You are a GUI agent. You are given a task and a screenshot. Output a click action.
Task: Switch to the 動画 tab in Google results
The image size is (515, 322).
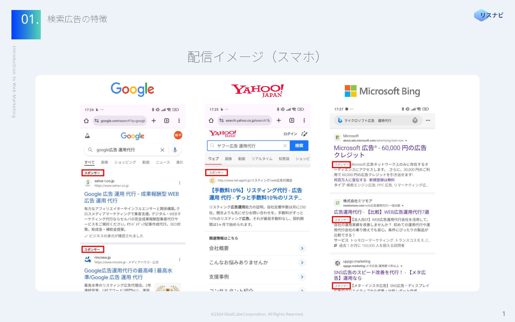[x=146, y=162]
